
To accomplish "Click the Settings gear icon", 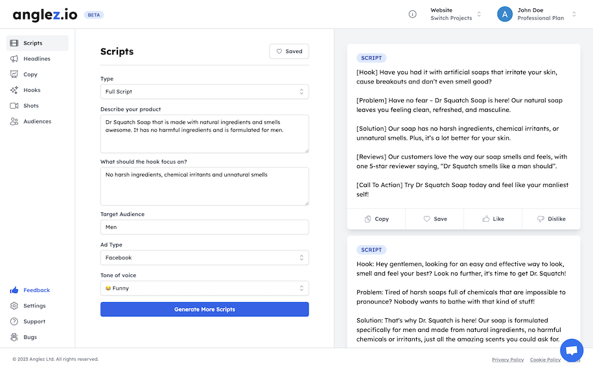I will [x=14, y=306].
